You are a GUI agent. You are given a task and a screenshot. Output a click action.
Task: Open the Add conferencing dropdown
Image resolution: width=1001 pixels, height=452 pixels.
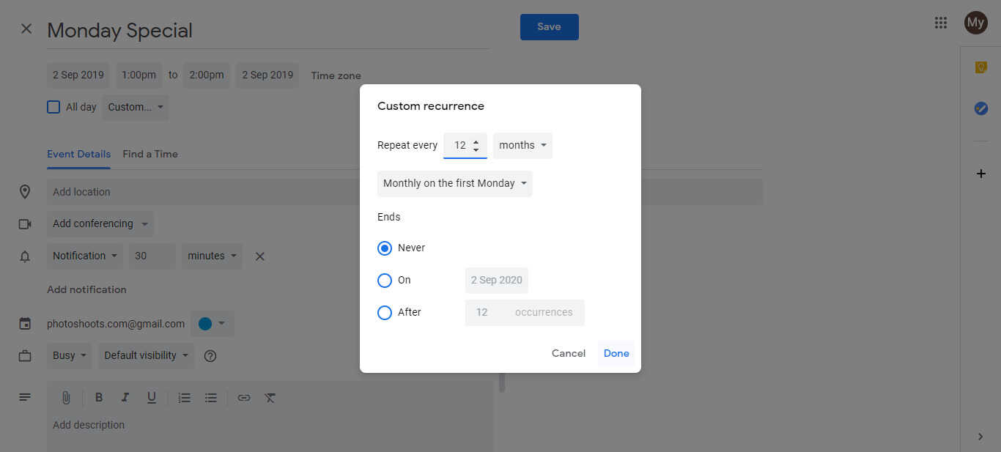100,224
